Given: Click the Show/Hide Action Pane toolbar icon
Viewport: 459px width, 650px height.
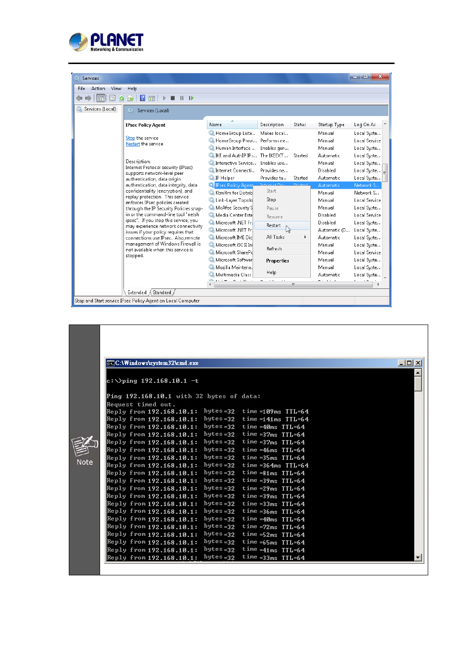Looking at the screenshot, I should coord(152,98).
